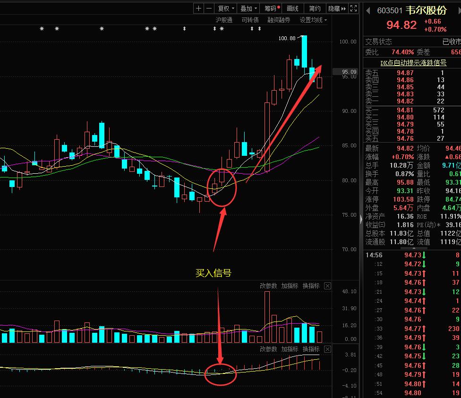461x398 pixels.
Task: Toggle the 筹码 chip distribution view
Action: 271,8
